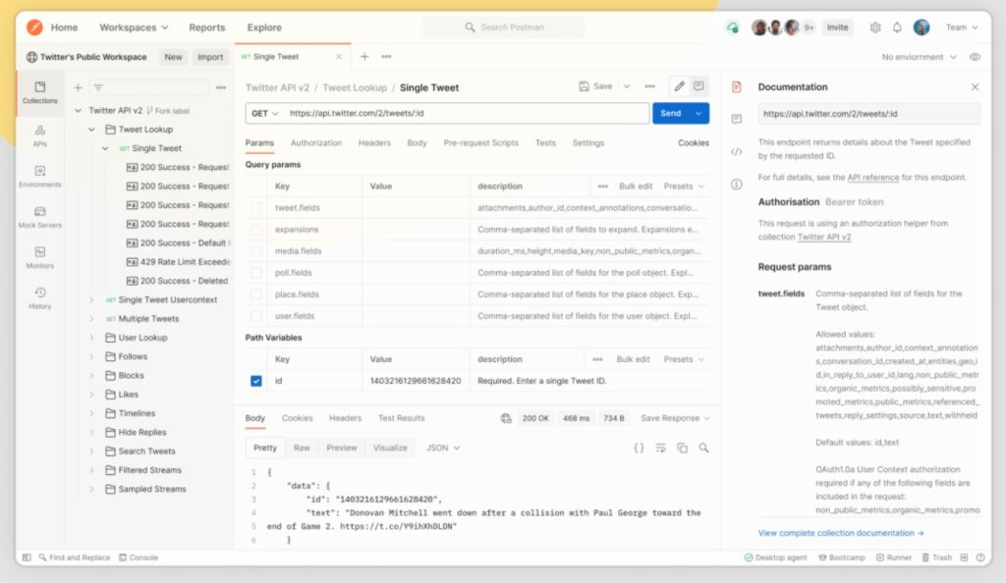Click the comments icon beside the pencil
Image resolution: width=1006 pixels, height=583 pixels.
tap(699, 85)
